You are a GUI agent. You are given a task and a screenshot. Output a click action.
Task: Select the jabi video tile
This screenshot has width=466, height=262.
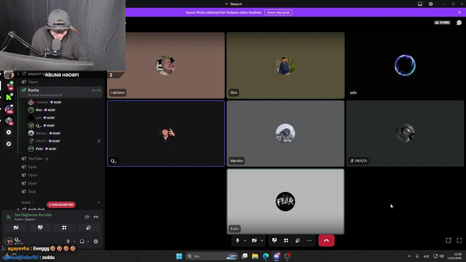click(x=405, y=65)
